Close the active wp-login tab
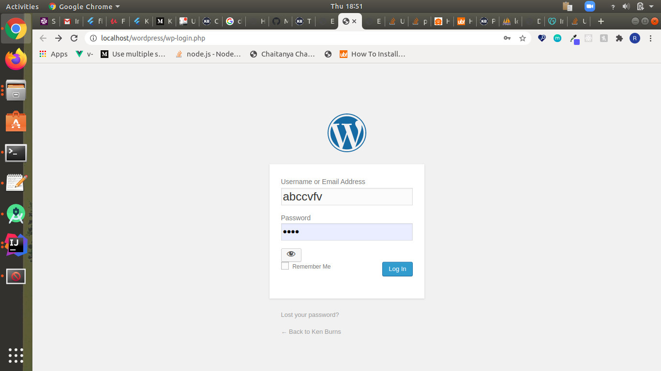 point(354,21)
